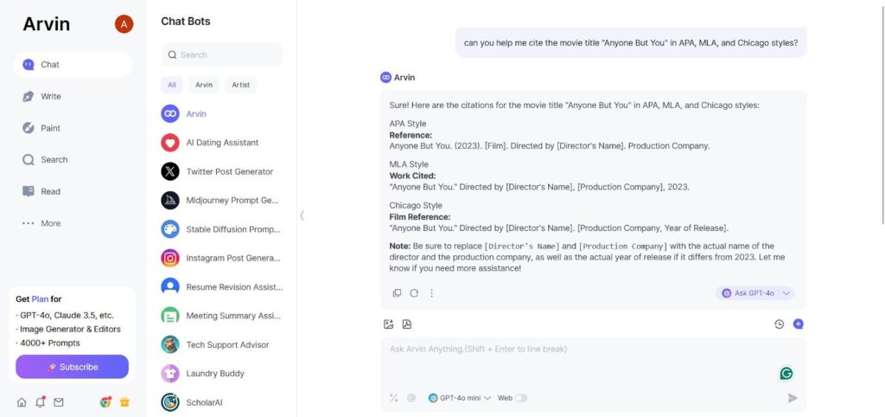The height and width of the screenshot is (417, 885).
Task: Regenerate the Arvin response
Action: click(x=414, y=292)
